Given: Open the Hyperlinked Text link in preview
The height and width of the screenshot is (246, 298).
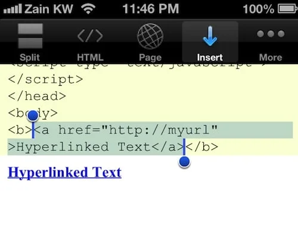Looking at the screenshot, I should [x=64, y=172].
